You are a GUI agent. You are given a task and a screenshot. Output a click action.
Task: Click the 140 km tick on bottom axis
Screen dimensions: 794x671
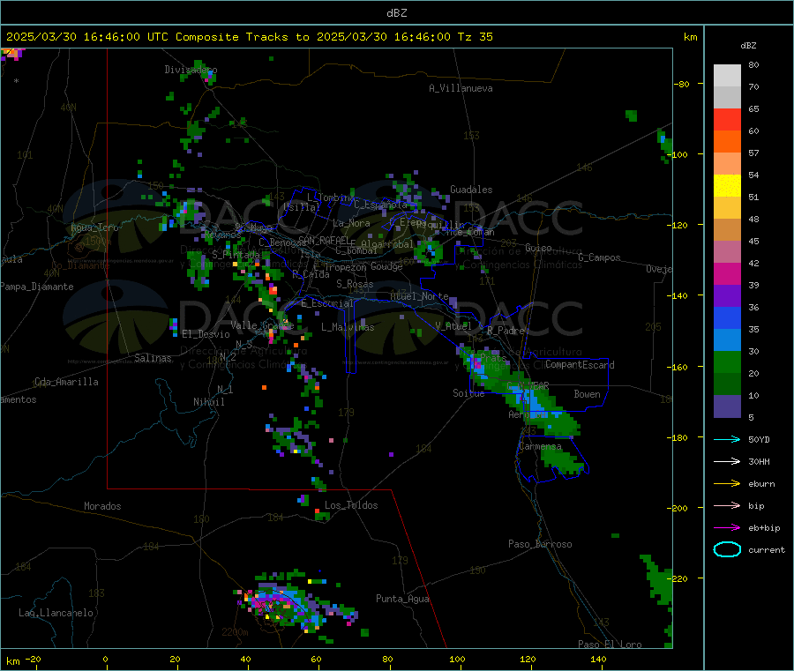(598, 659)
